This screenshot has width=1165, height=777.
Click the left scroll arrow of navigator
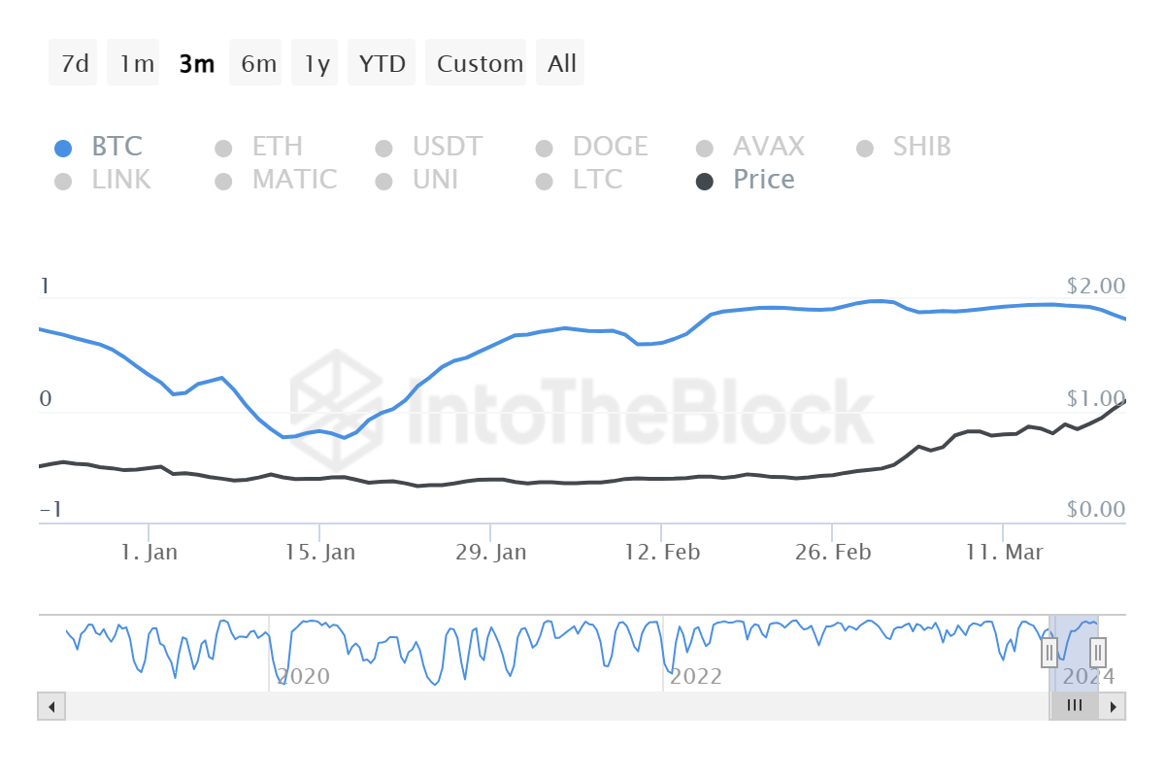point(51,706)
